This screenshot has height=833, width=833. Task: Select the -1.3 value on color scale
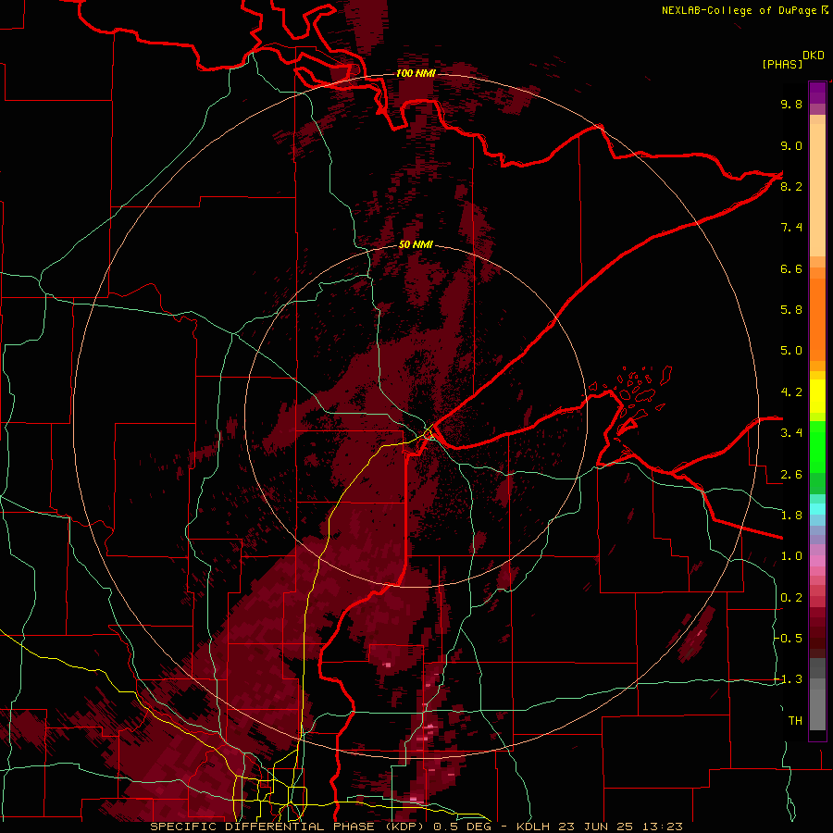click(x=789, y=679)
